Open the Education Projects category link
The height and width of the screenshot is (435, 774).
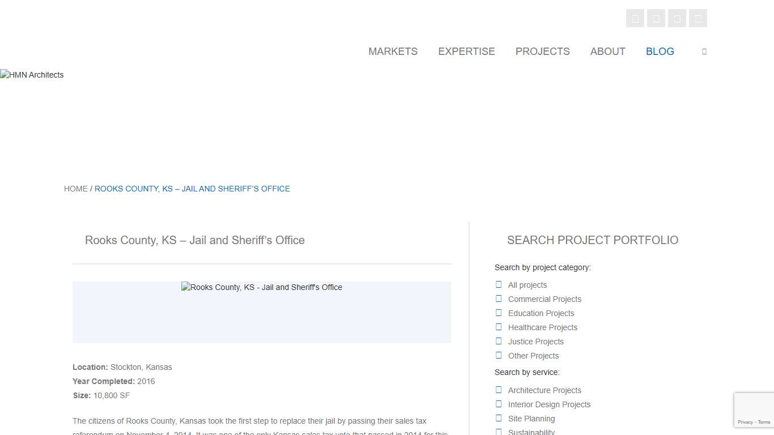click(x=541, y=313)
